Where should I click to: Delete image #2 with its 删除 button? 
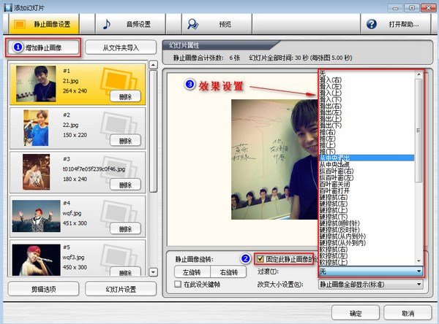[125, 141]
